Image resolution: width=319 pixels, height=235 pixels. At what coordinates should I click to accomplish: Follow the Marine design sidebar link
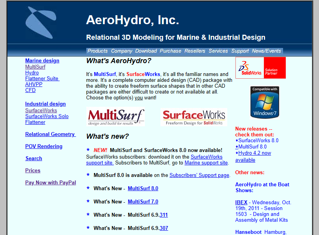tap(42, 60)
